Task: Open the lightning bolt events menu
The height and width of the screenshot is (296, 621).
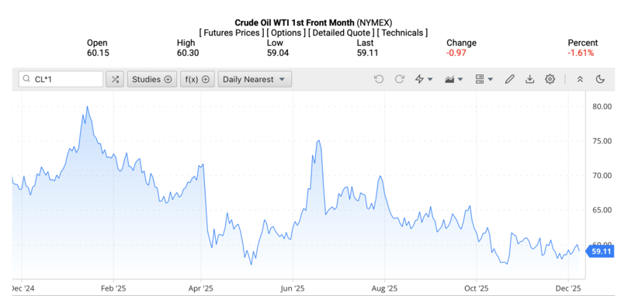Action: click(420, 79)
